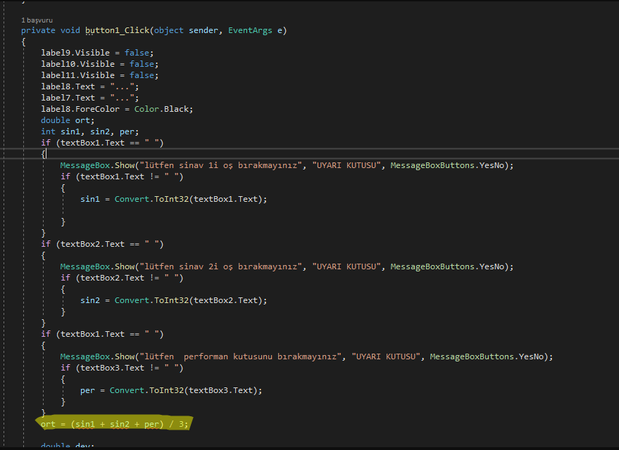Click the 'int sin1, sin2, per;' declaration
The image size is (619, 450).
(89, 131)
